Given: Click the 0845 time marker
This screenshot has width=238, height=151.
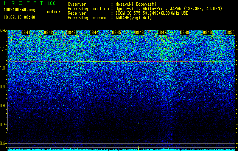Looking at the screenshot, I should [117, 32].
